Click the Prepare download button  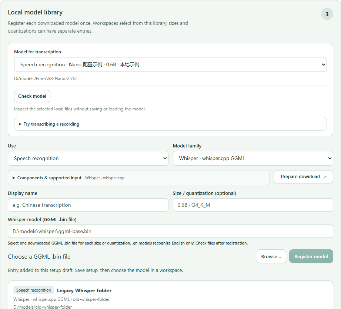pyautogui.click(x=303, y=177)
